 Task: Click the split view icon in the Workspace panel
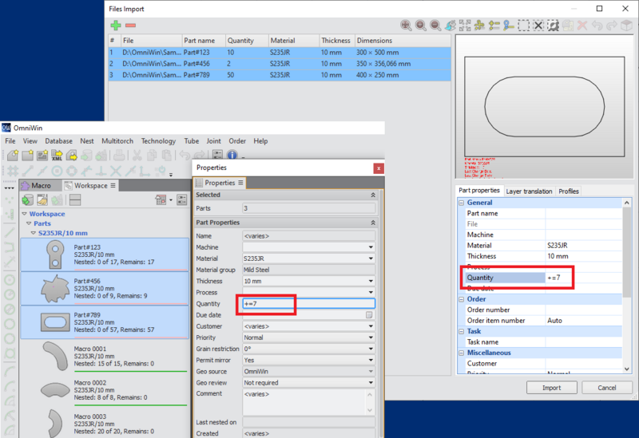coord(75,199)
